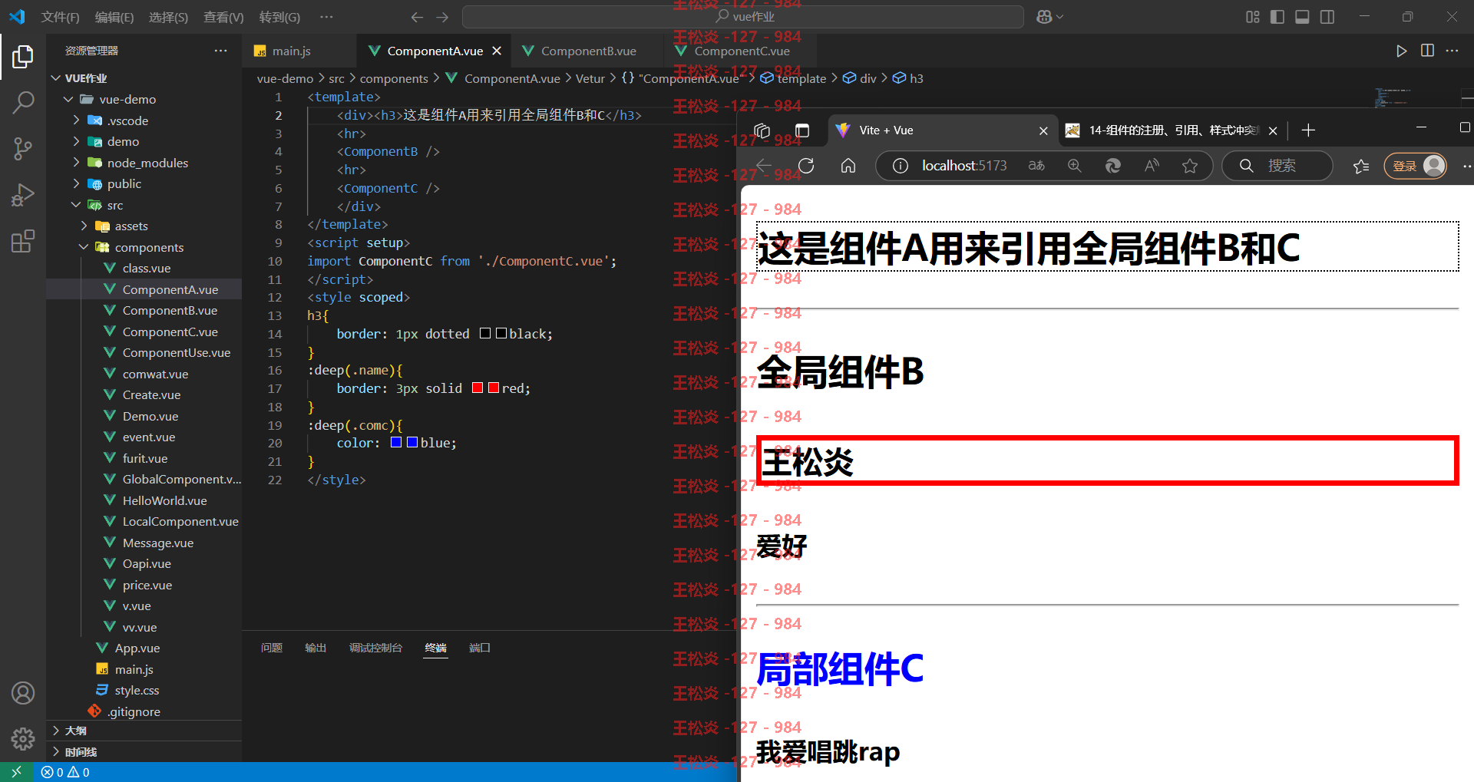Open a new browser tab

pos(1308,130)
